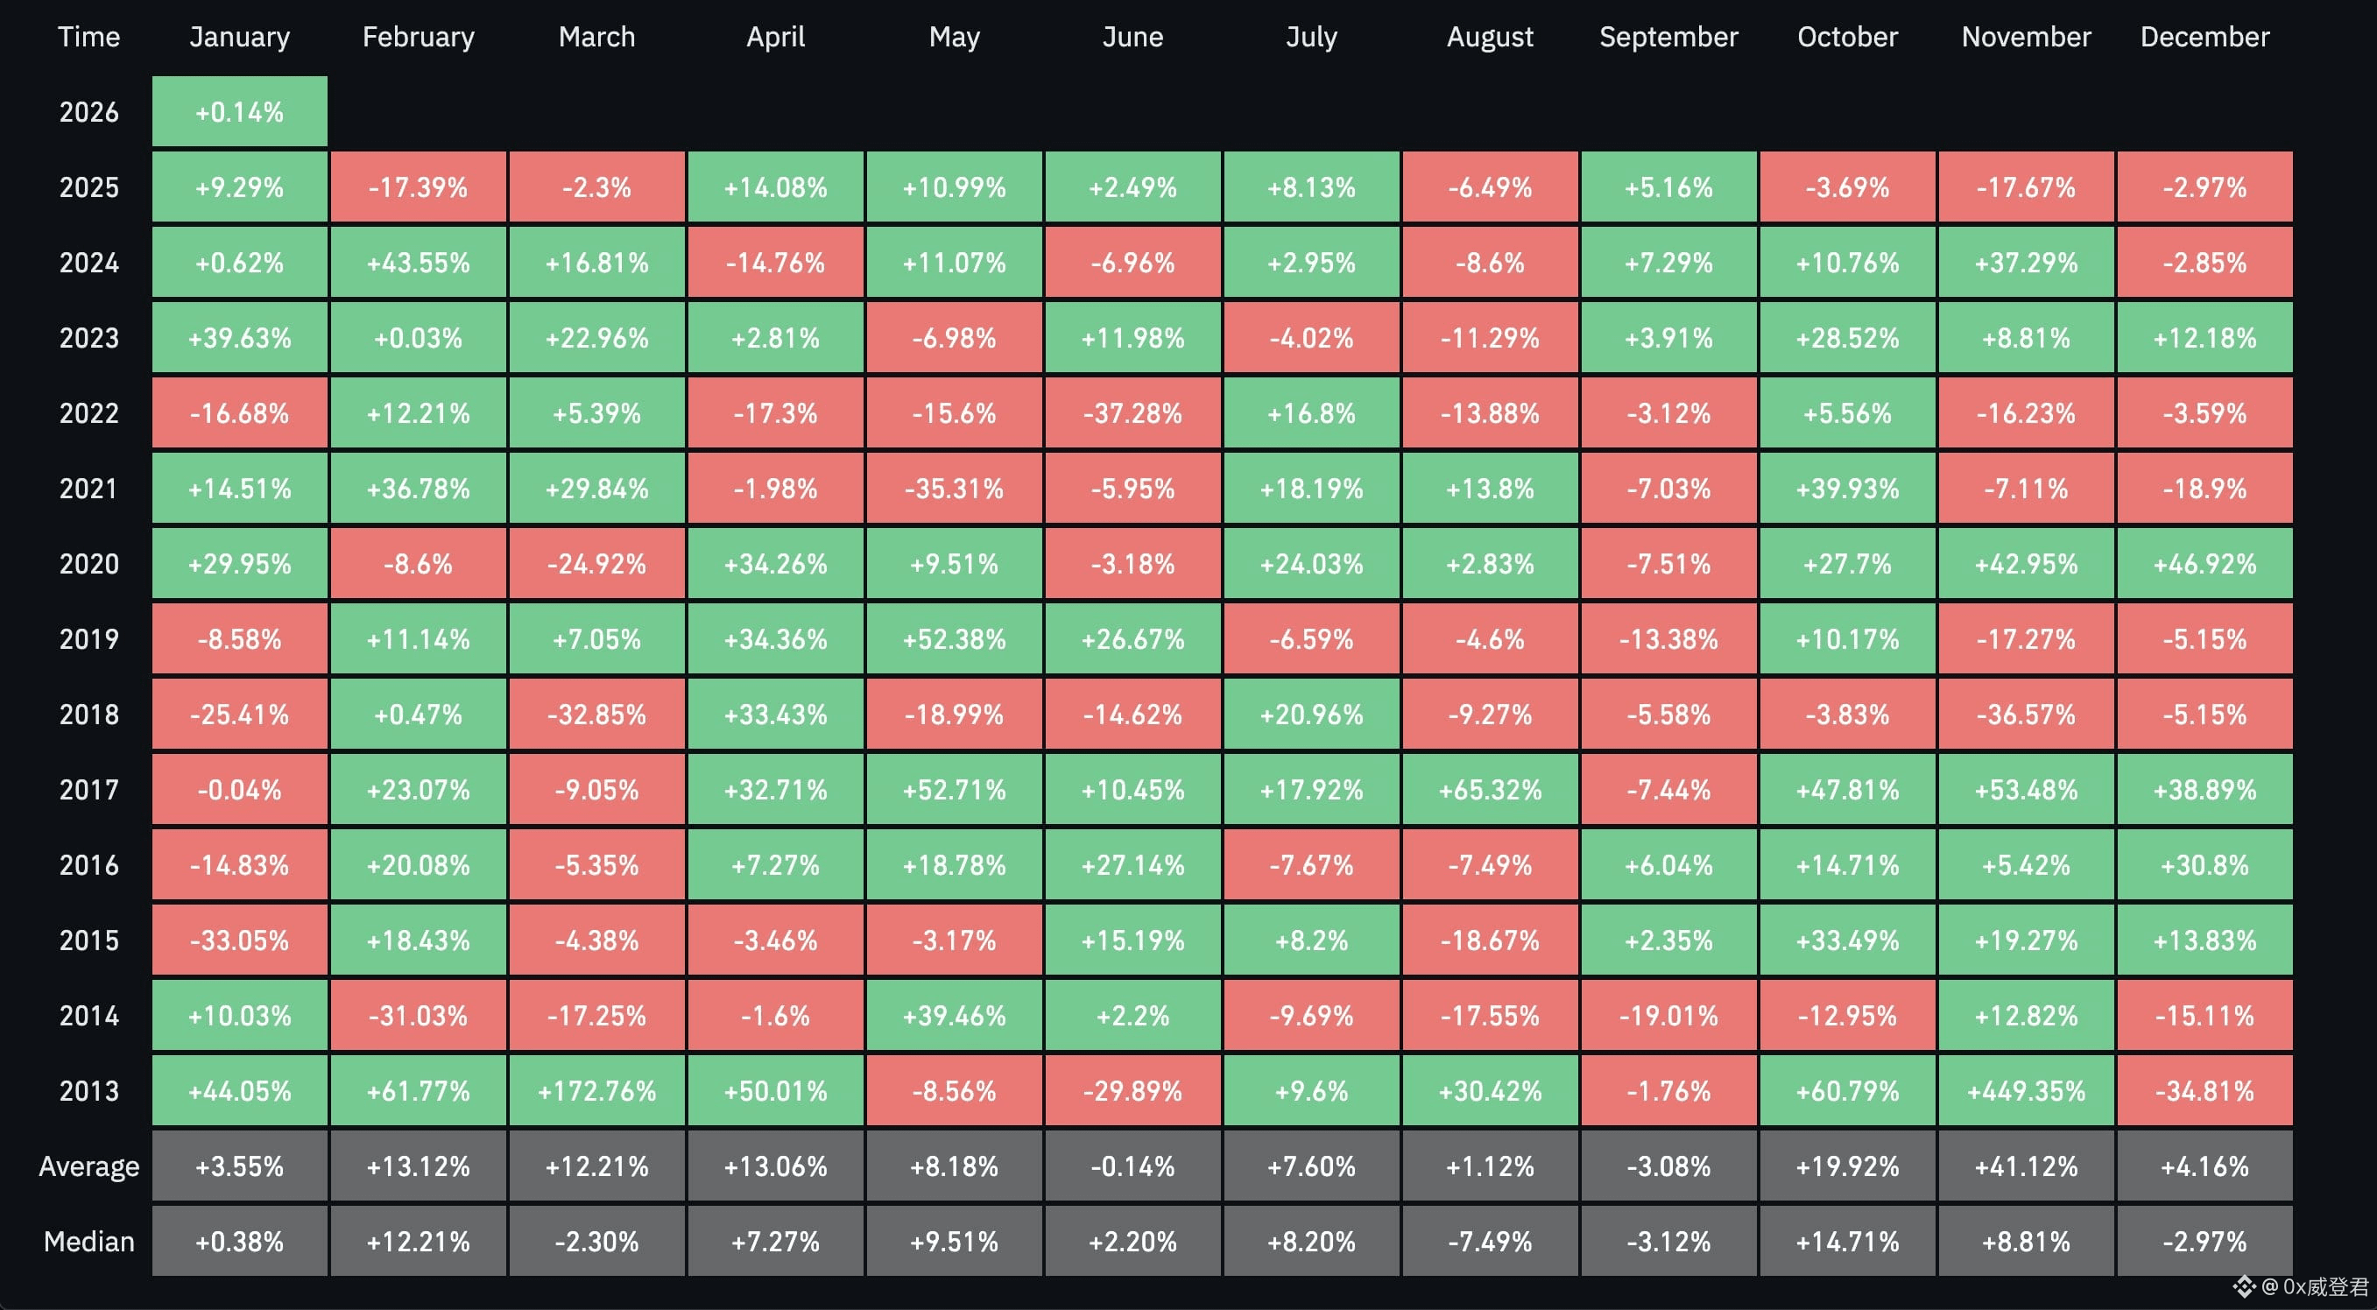Select the 2020 December +46.92% cell
The width and height of the screenshot is (2377, 1310).
coord(2204,564)
